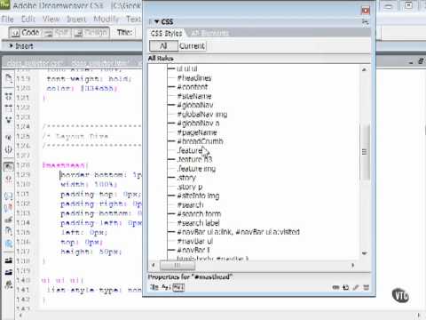Show only set properties button

pos(178,287)
